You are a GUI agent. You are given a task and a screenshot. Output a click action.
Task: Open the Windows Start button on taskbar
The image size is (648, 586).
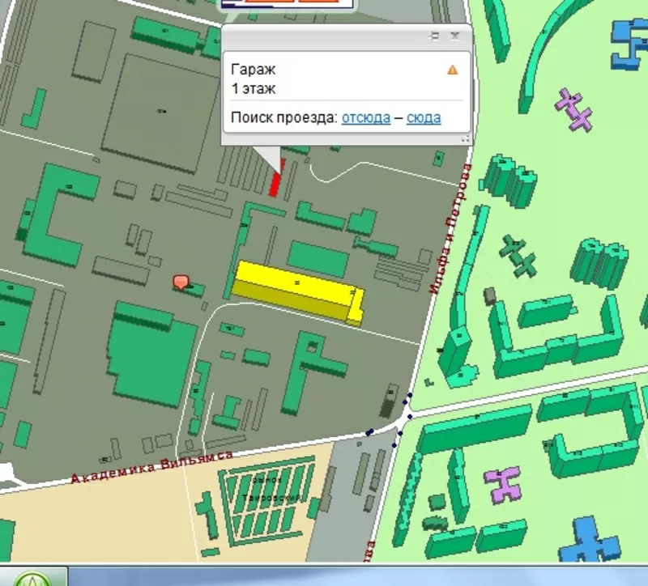tap(32, 580)
